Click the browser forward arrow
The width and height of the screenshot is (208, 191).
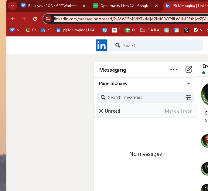pyautogui.click(x=24, y=19)
